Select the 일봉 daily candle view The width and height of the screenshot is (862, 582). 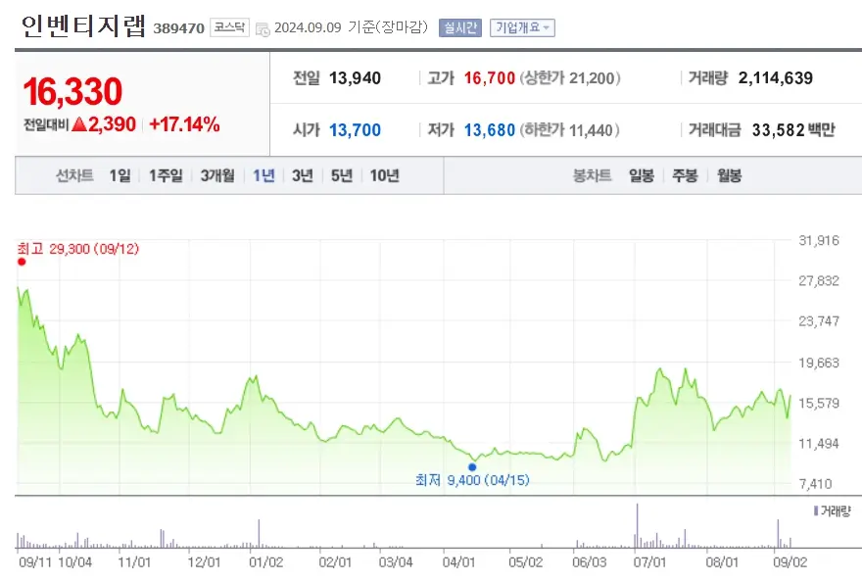coord(641,173)
